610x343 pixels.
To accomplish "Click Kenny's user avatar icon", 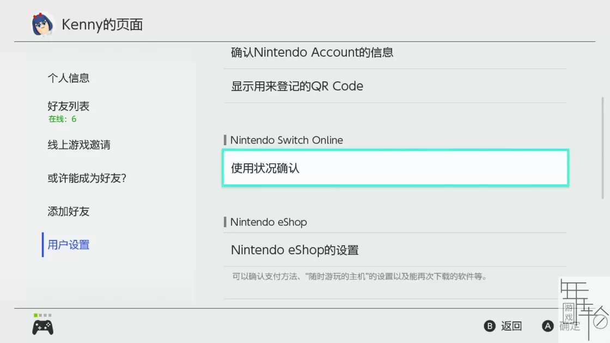I will (42, 24).
